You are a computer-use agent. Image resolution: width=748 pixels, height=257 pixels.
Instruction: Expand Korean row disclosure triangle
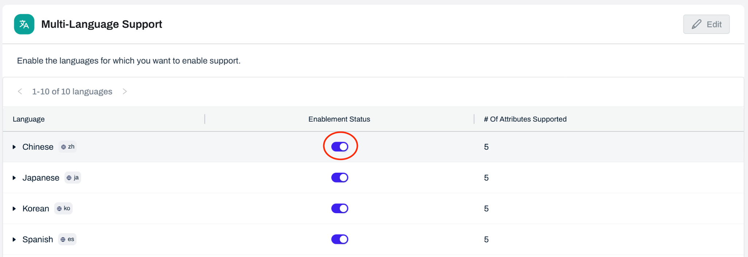pyautogui.click(x=14, y=209)
